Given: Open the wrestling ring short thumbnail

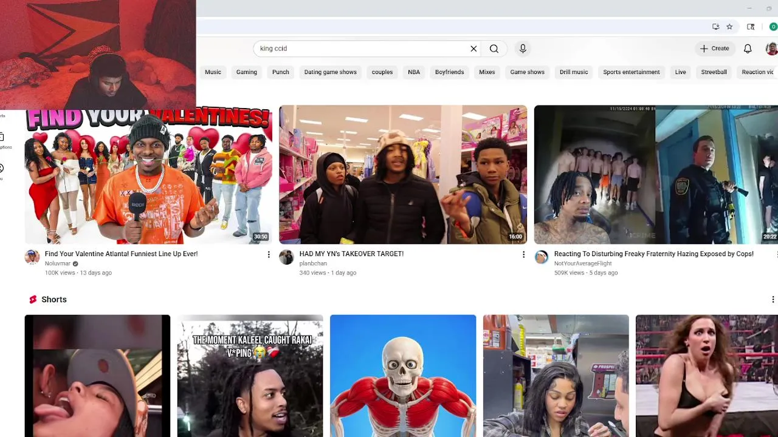Looking at the screenshot, I should 707,376.
